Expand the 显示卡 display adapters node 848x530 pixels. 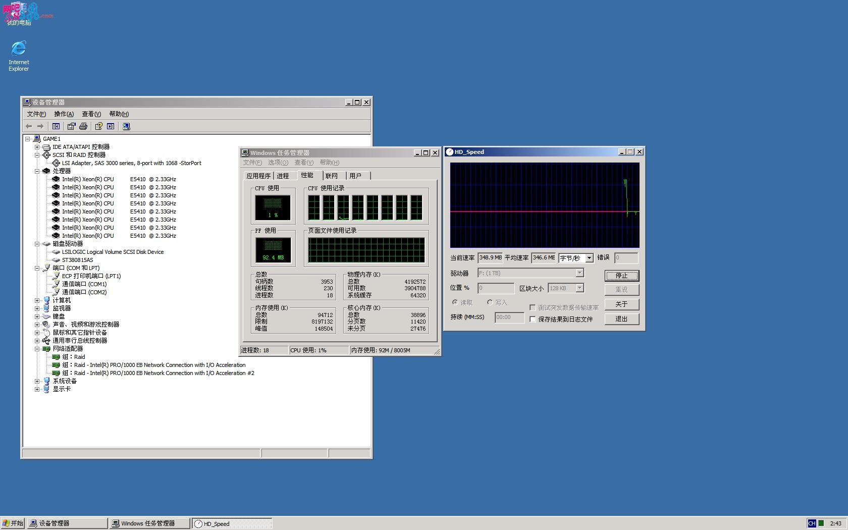37,389
